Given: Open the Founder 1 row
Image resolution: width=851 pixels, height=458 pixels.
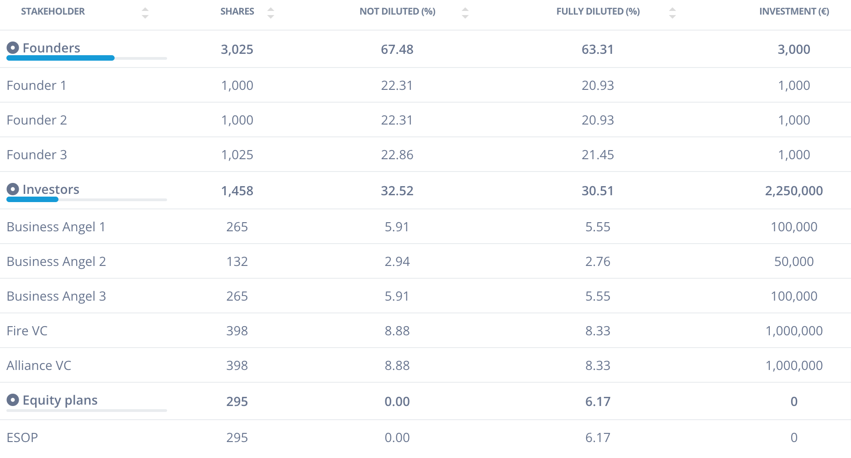Looking at the screenshot, I should coord(425,85).
